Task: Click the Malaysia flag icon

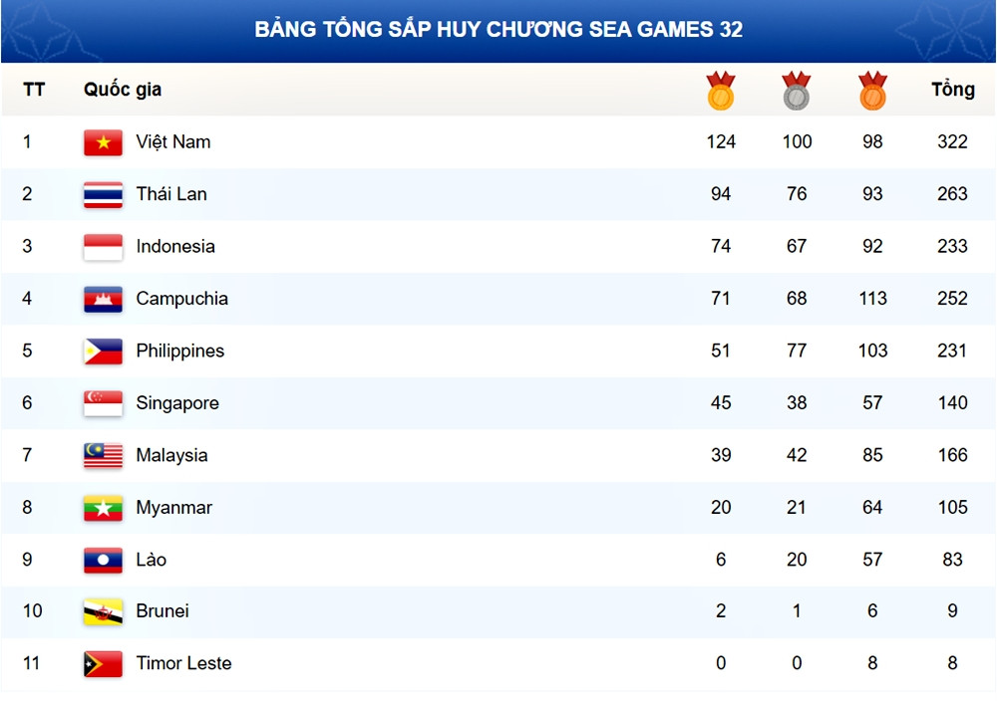Action: [103, 455]
